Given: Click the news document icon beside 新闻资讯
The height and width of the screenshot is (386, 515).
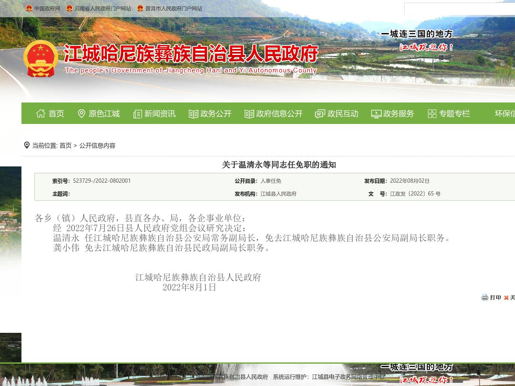Looking at the screenshot, I should tap(137, 114).
